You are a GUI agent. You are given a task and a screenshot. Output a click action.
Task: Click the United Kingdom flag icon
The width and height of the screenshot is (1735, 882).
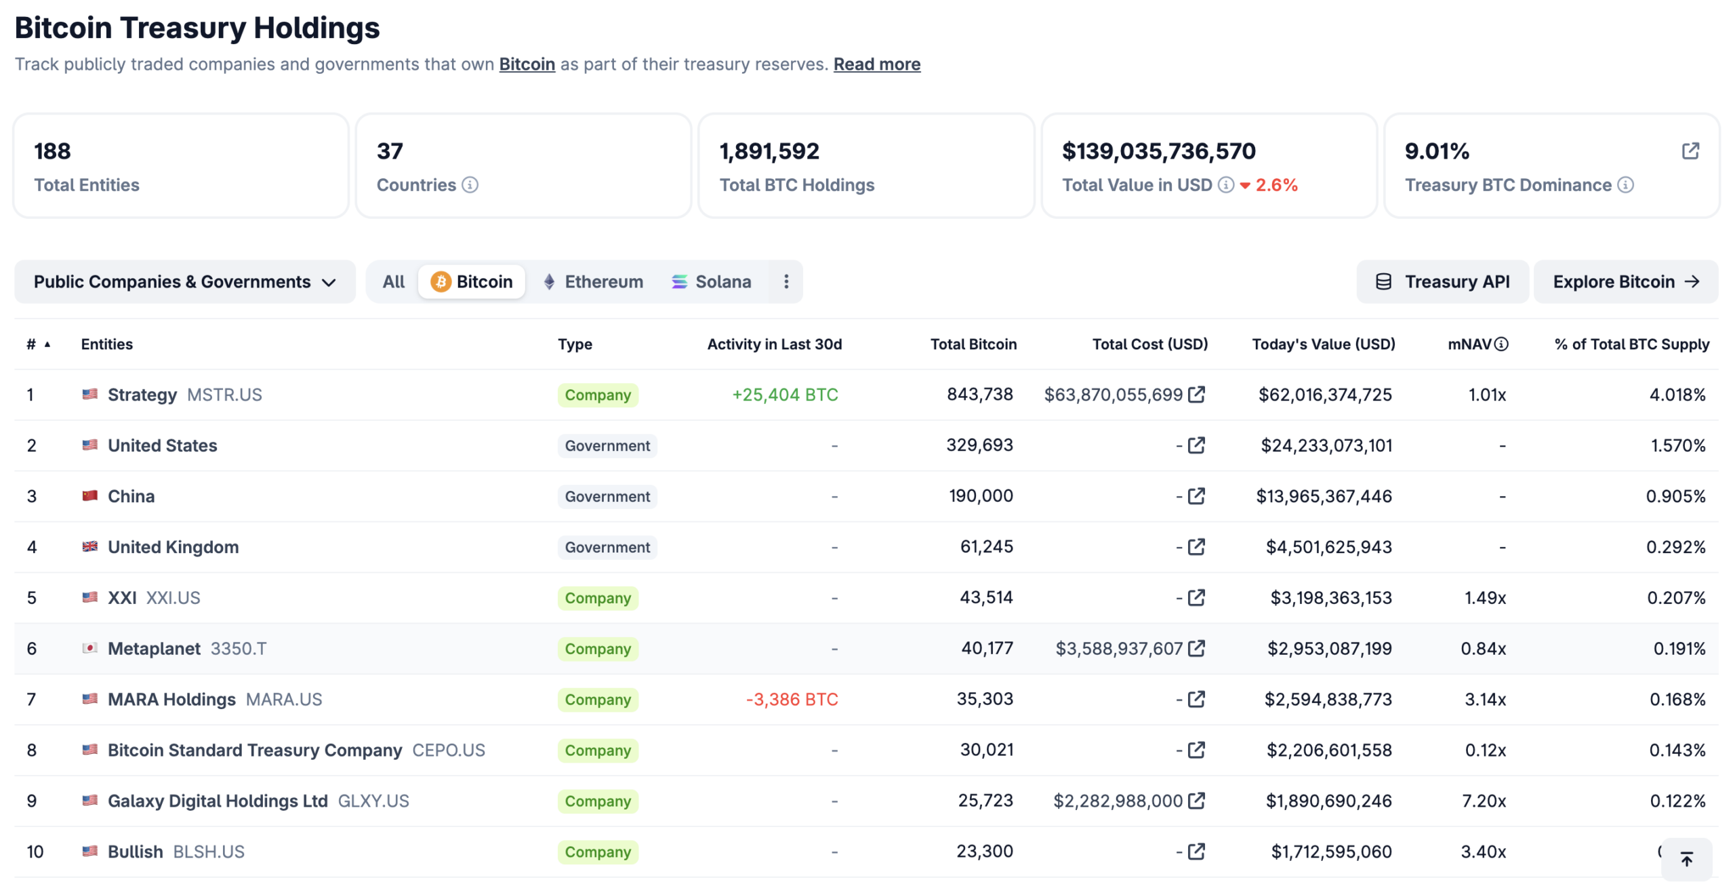89,546
